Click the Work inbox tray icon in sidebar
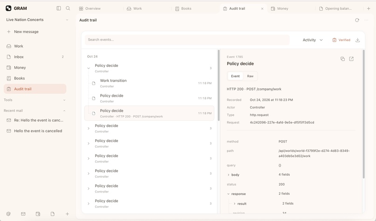The image size is (376, 221). (x=9, y=46)
